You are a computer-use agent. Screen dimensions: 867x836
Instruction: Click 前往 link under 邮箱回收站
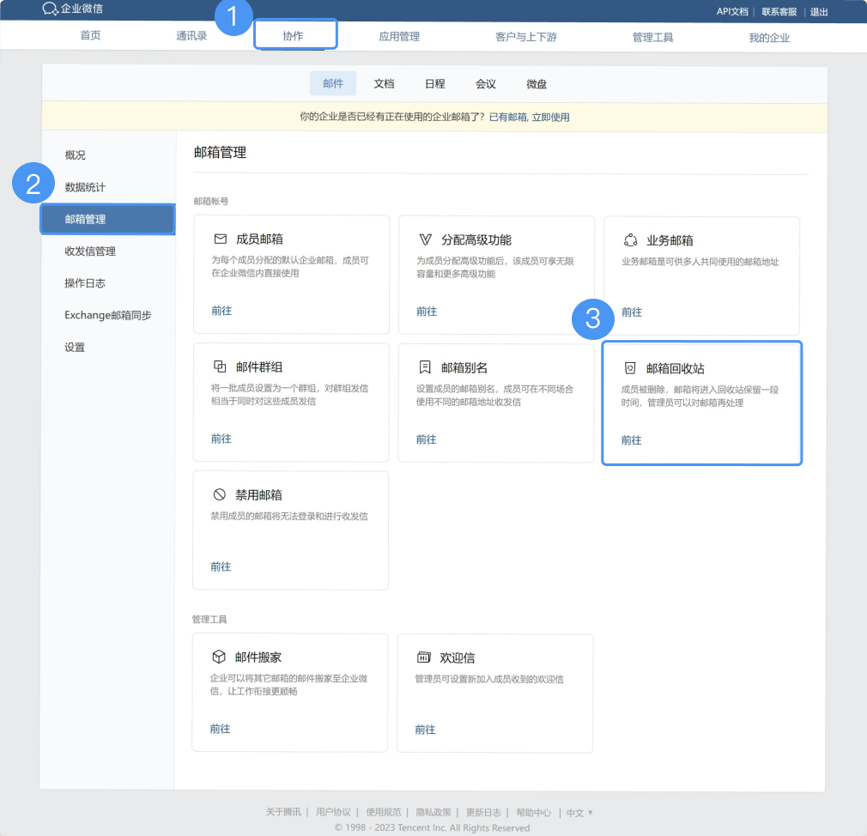(x=631, y=440)
